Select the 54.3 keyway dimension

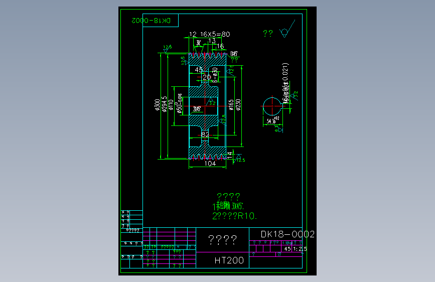point(273,120)
